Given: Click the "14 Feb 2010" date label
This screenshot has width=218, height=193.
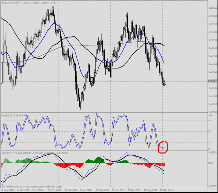Looking at the screenshot, I should click(71, 190).
